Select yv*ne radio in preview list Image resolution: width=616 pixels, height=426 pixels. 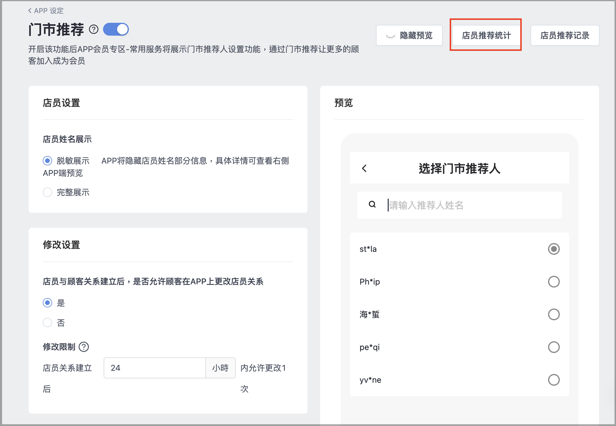tap(554, 380)
